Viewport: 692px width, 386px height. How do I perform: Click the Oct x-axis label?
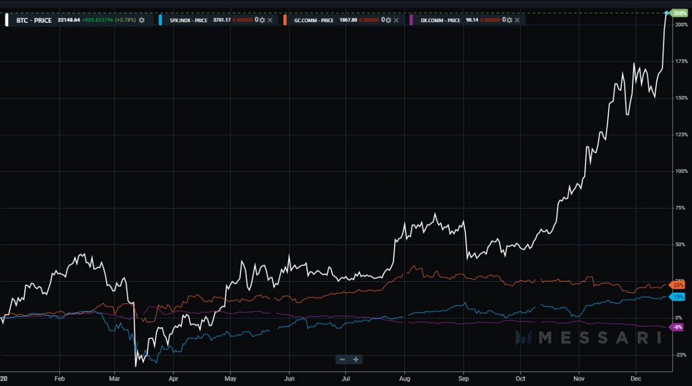[x=521, y=378]
